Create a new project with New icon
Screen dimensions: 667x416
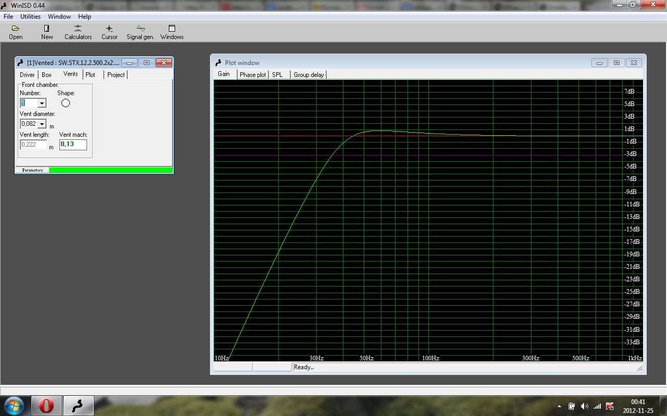47,32
